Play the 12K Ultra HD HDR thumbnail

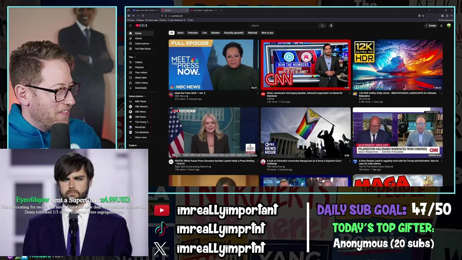398,65
